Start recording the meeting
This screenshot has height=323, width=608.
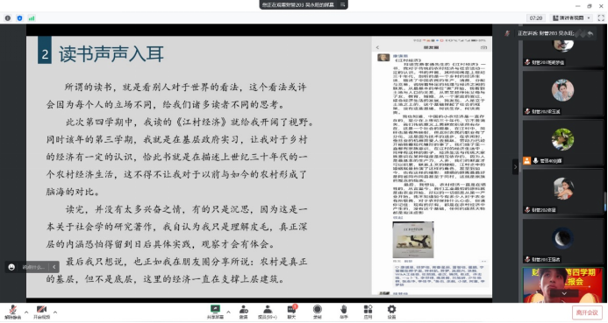(x=318, y=312)
